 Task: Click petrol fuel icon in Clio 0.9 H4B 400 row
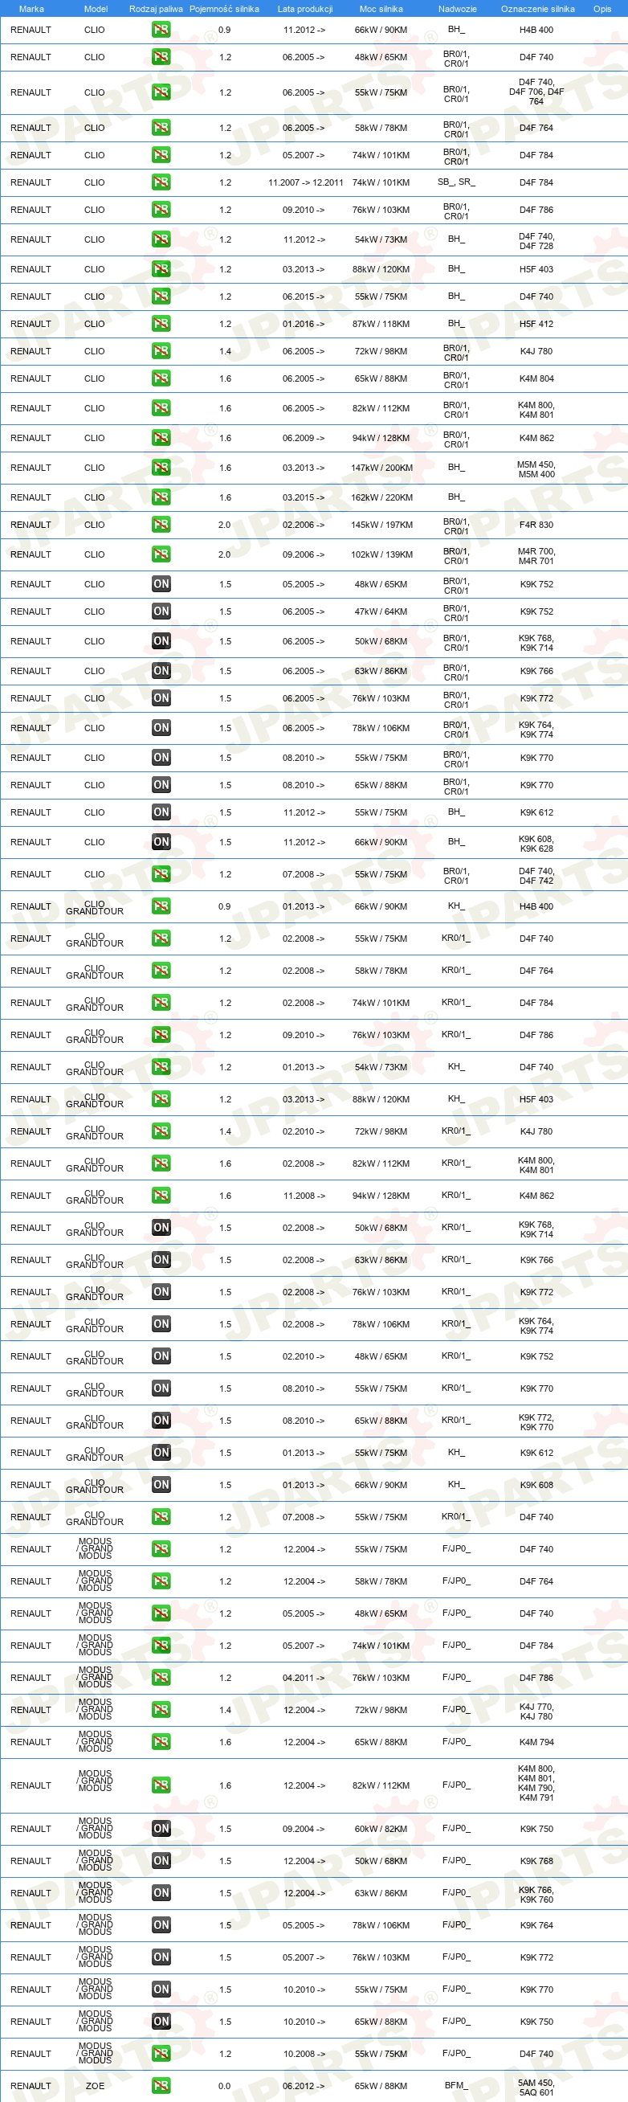pyautogui.click(x=161, y=30)
